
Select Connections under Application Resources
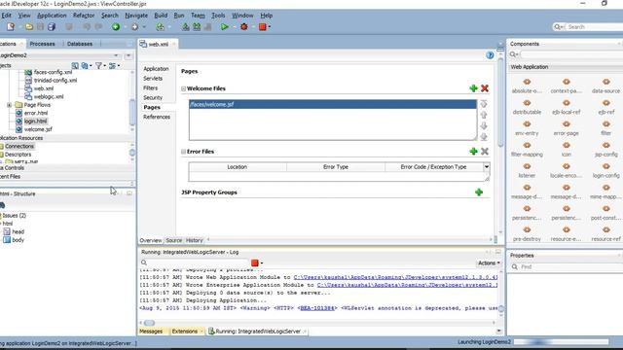[x=19, y=146]
